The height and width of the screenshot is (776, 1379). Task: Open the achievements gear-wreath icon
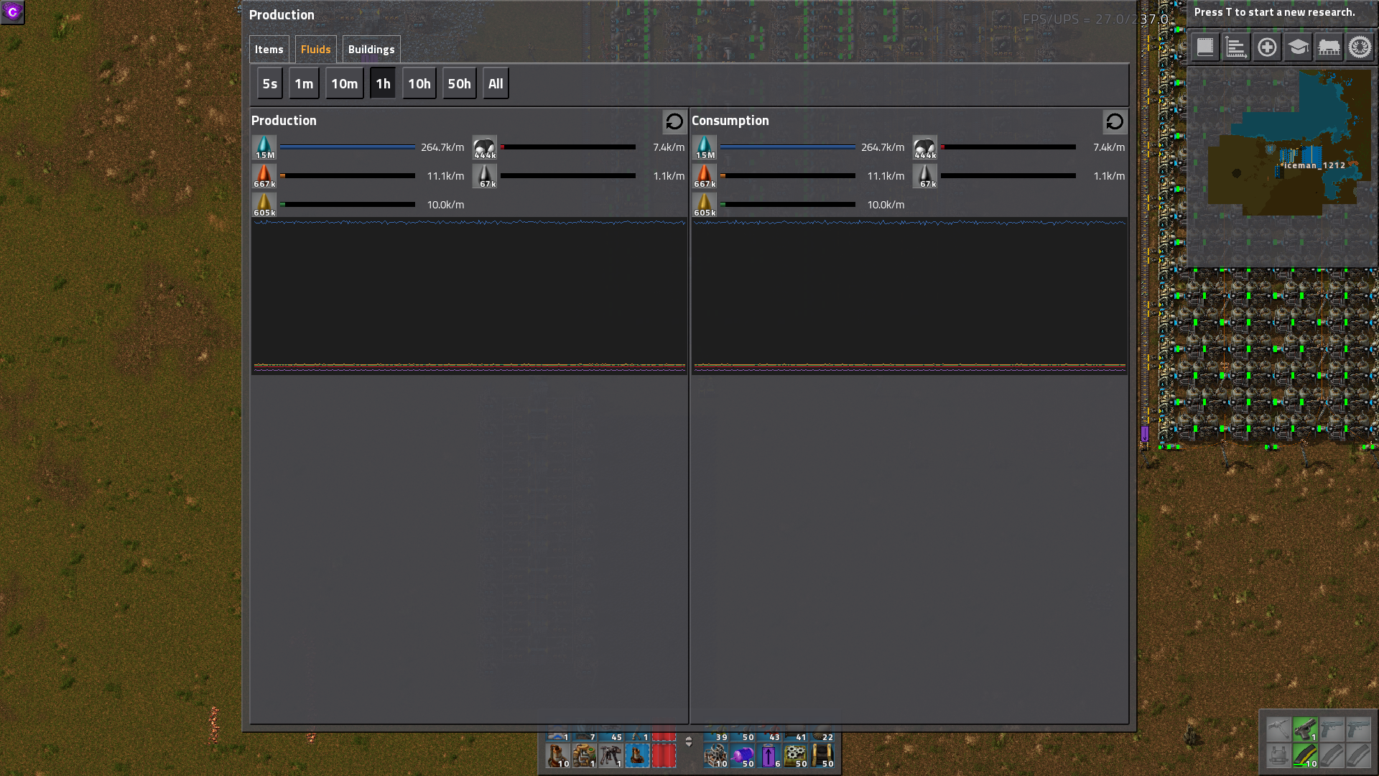pyautogui.click(x=1360, y=47)
